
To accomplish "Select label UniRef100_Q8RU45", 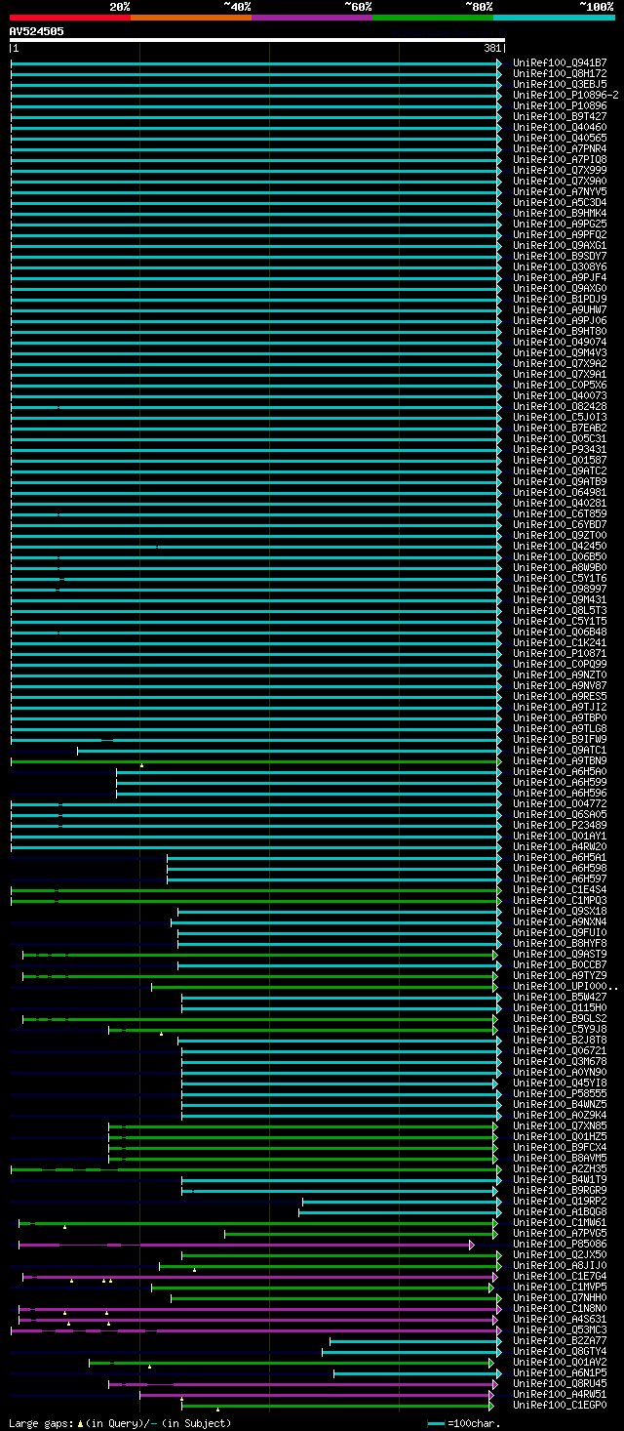I will pos(561,1383).
